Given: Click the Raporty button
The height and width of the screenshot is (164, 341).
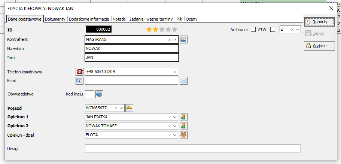Looking at the screenshot, I should coord(319,22).
